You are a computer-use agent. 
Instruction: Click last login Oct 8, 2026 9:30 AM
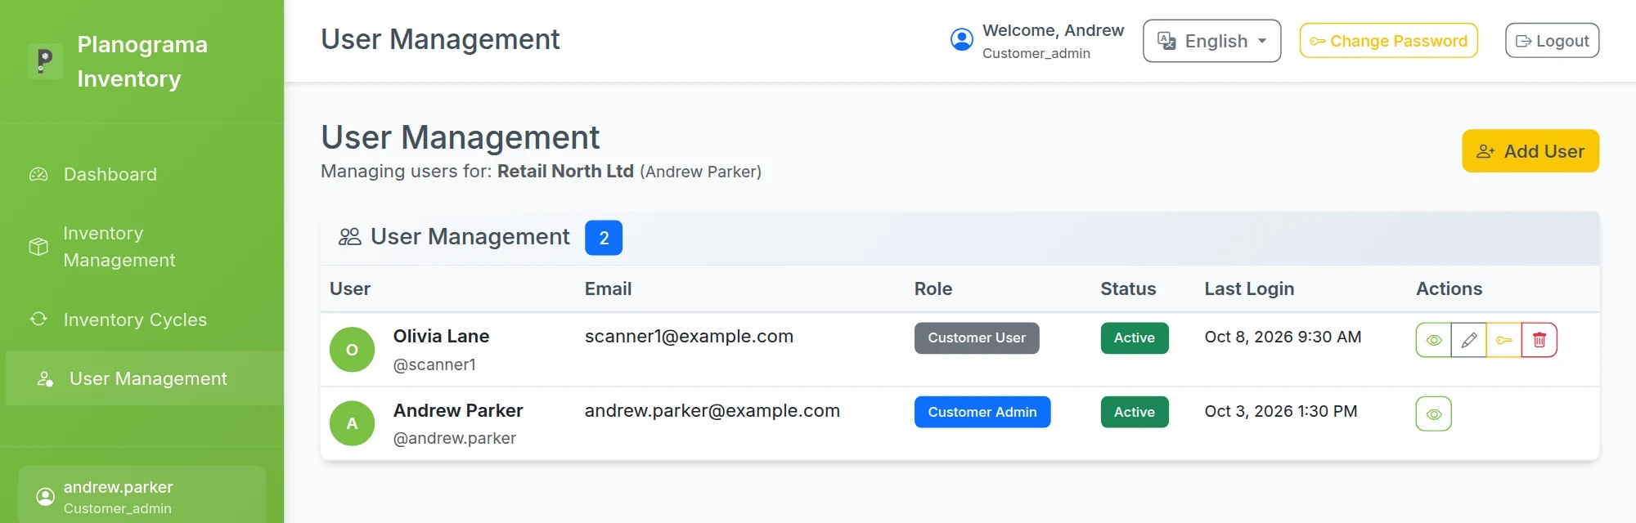click(x=1283, y=337)
